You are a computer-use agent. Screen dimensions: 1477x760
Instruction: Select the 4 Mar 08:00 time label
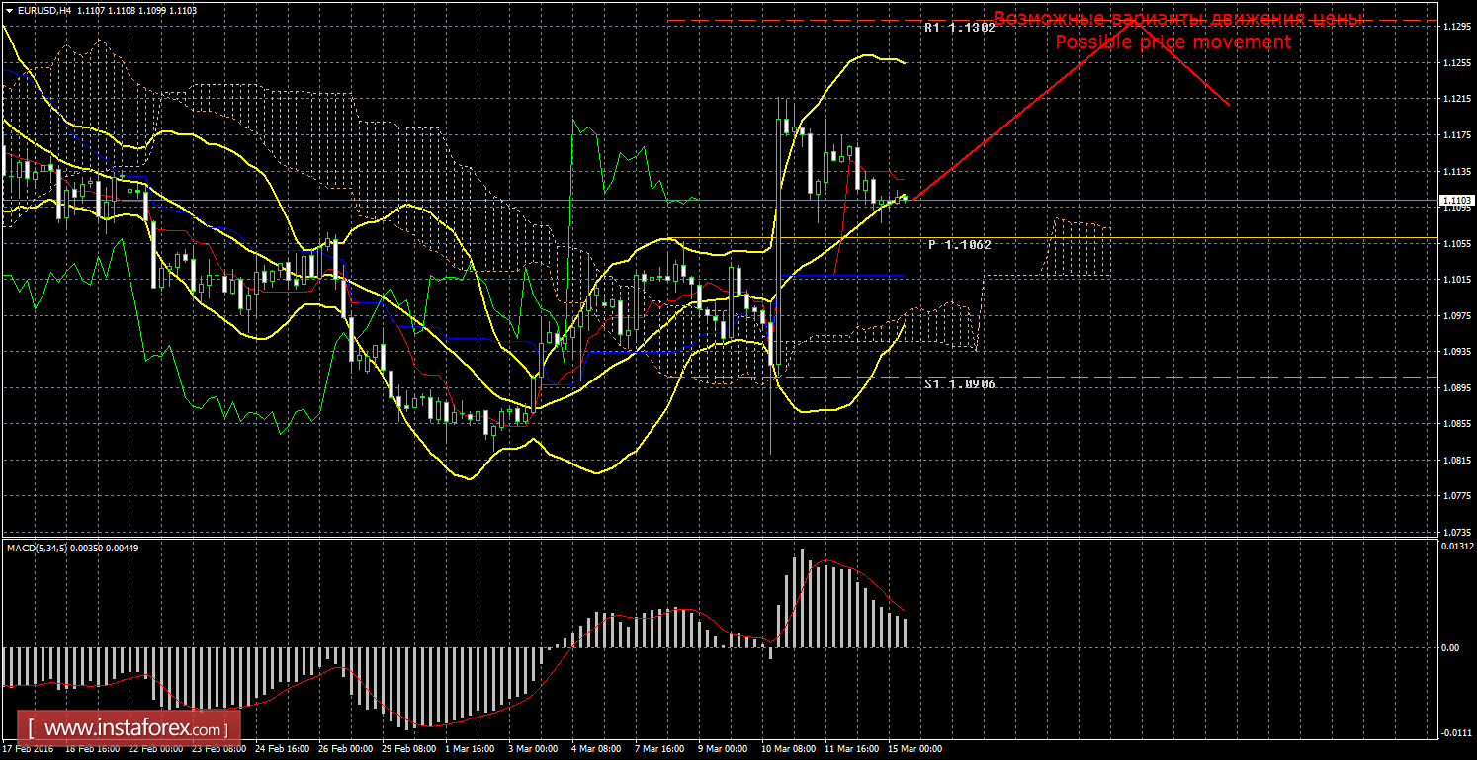597,750
